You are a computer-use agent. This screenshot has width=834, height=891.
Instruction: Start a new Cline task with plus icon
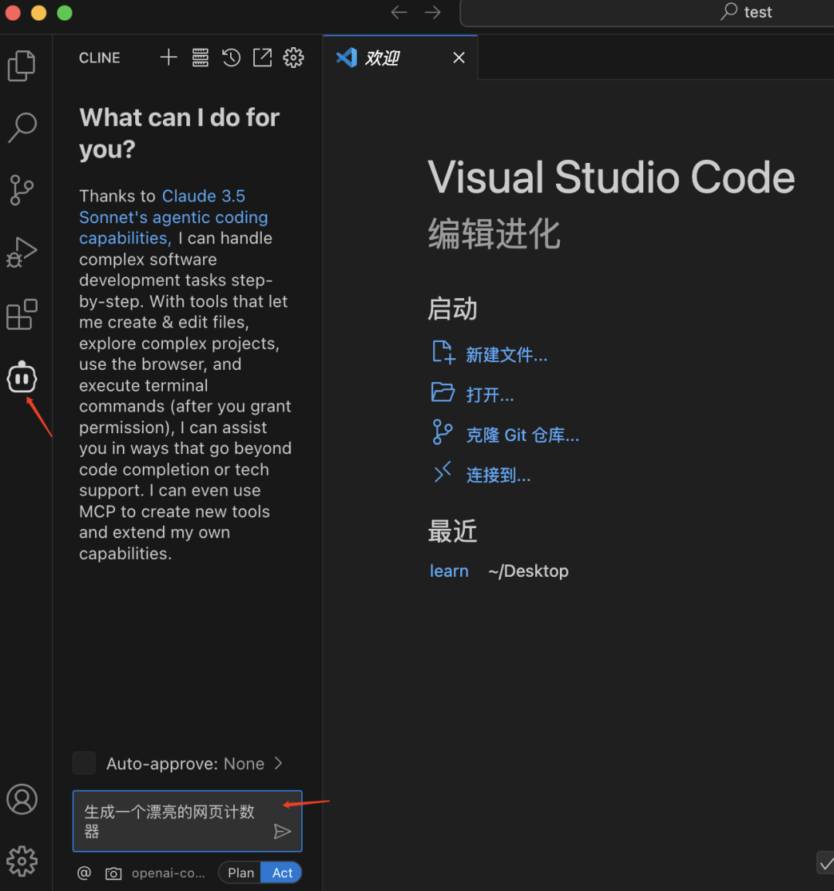point(168,57)
